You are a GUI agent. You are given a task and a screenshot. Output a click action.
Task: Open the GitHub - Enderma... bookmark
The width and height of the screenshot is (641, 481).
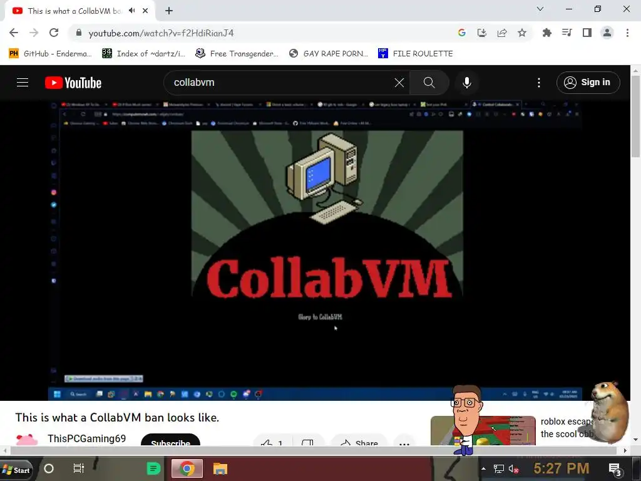pyautogui.click(x=50, y=54)
